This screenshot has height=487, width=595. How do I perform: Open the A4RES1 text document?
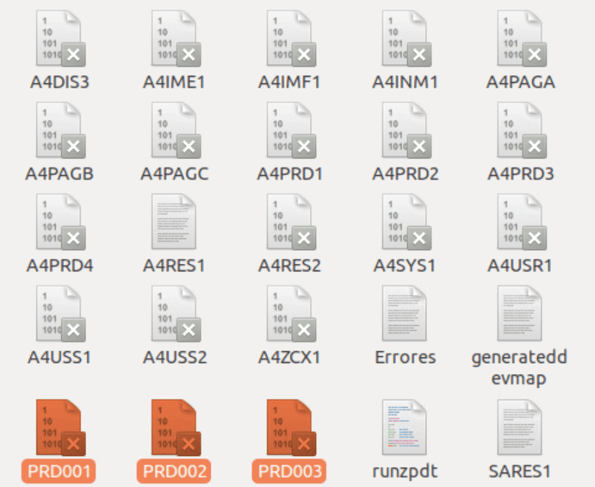[174, 222]
